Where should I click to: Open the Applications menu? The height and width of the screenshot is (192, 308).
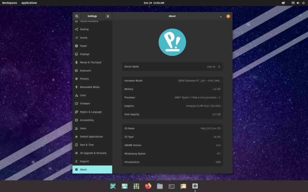[x=29, y=3]
